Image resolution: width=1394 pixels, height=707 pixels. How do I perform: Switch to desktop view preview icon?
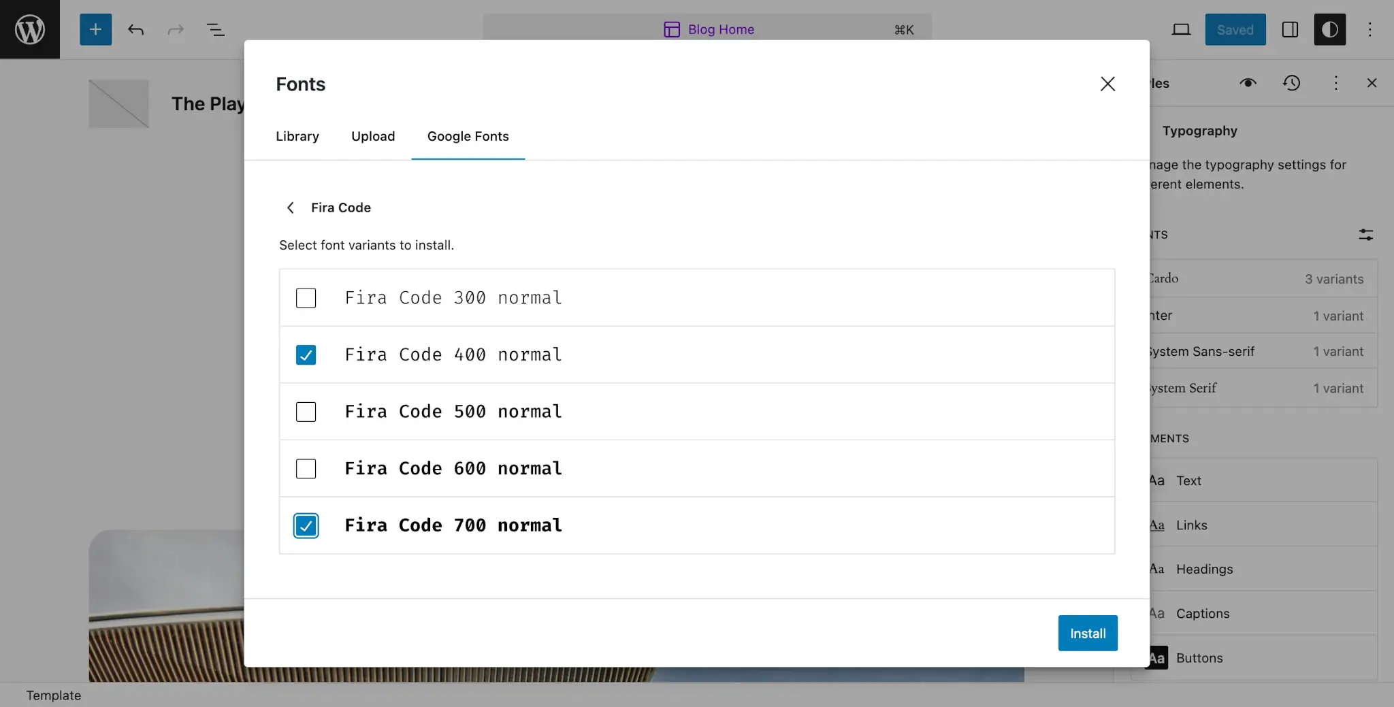[1181, 29]
